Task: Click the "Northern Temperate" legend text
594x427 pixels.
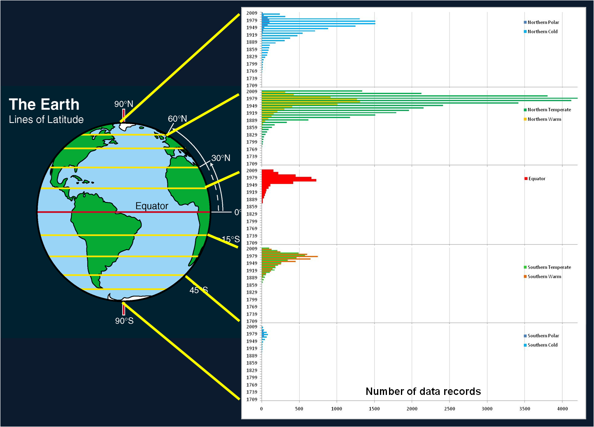Action: pyautogui.click(x=550, y=110)
